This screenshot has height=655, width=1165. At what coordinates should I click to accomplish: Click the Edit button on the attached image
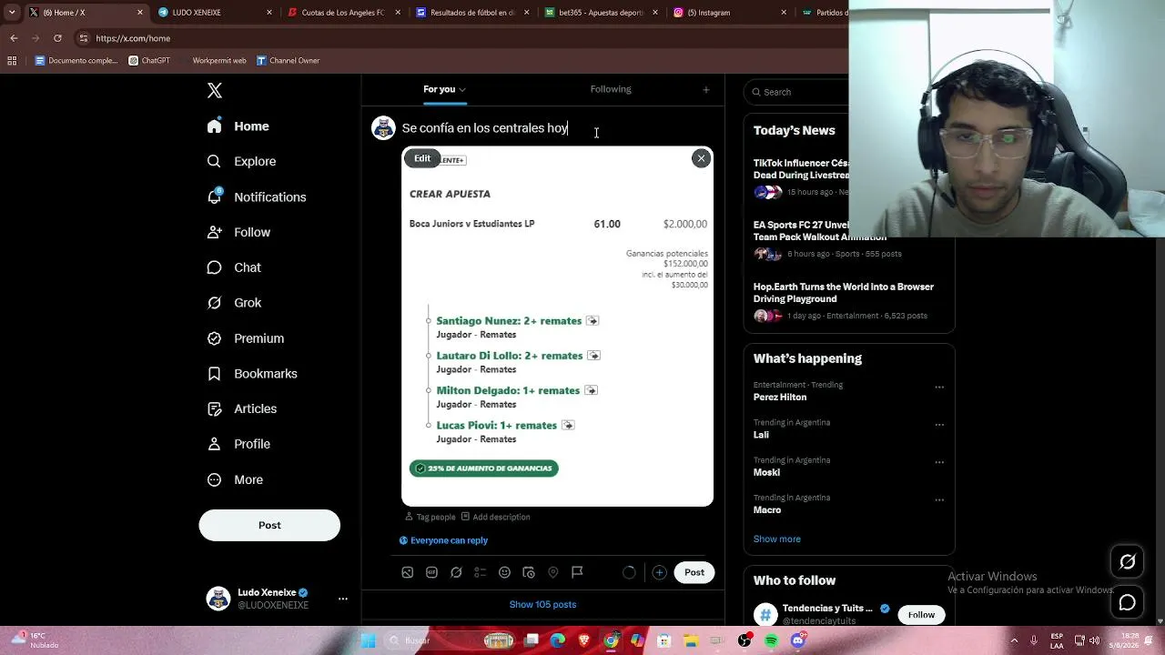coord(422,158)
